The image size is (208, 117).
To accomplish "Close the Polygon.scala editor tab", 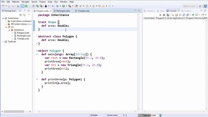I will [x=51, y=11].
